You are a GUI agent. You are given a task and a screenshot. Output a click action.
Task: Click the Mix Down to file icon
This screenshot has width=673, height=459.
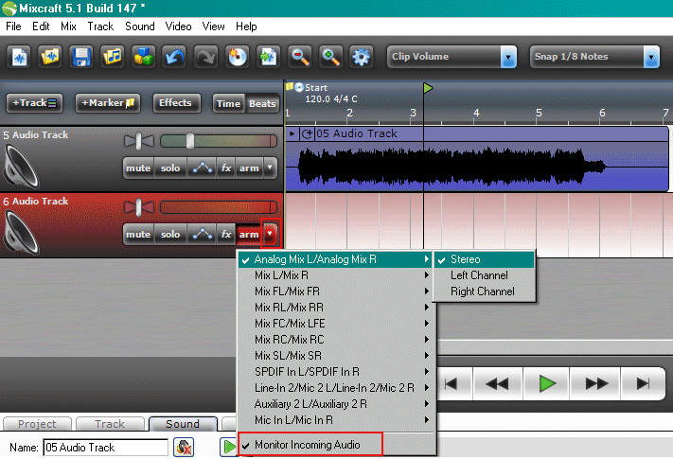coord(268,57)
